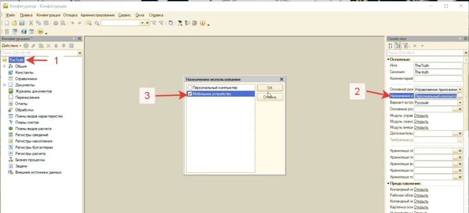Click the Open file folder icon
The image size is (469, 213).
(x=14, y=23)
